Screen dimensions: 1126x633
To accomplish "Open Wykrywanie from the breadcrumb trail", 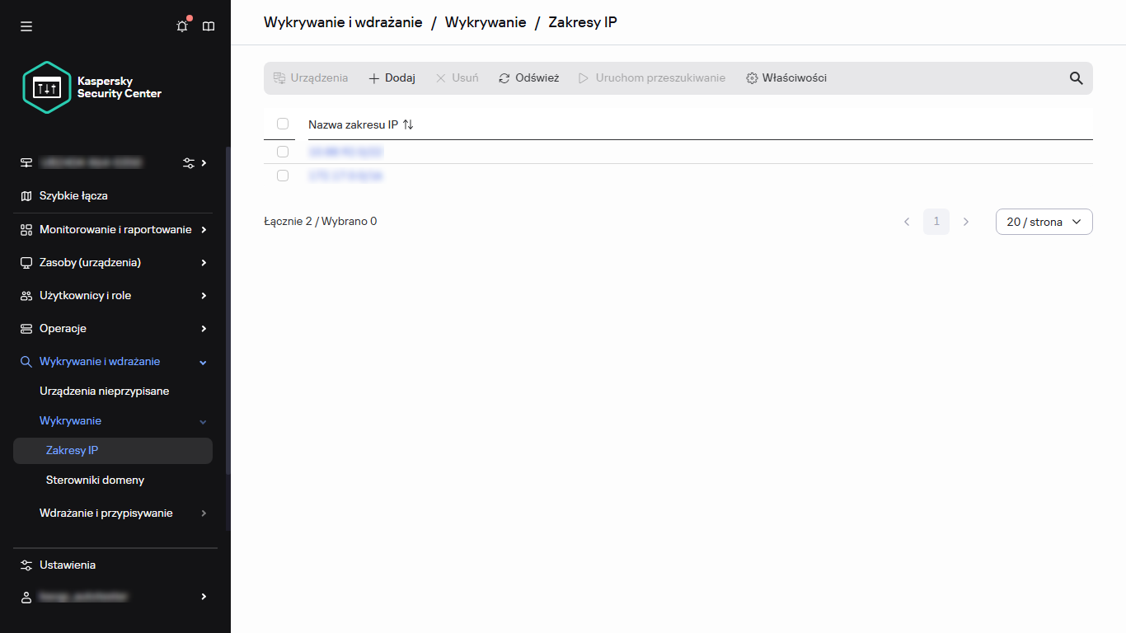I will coord(486,22).
